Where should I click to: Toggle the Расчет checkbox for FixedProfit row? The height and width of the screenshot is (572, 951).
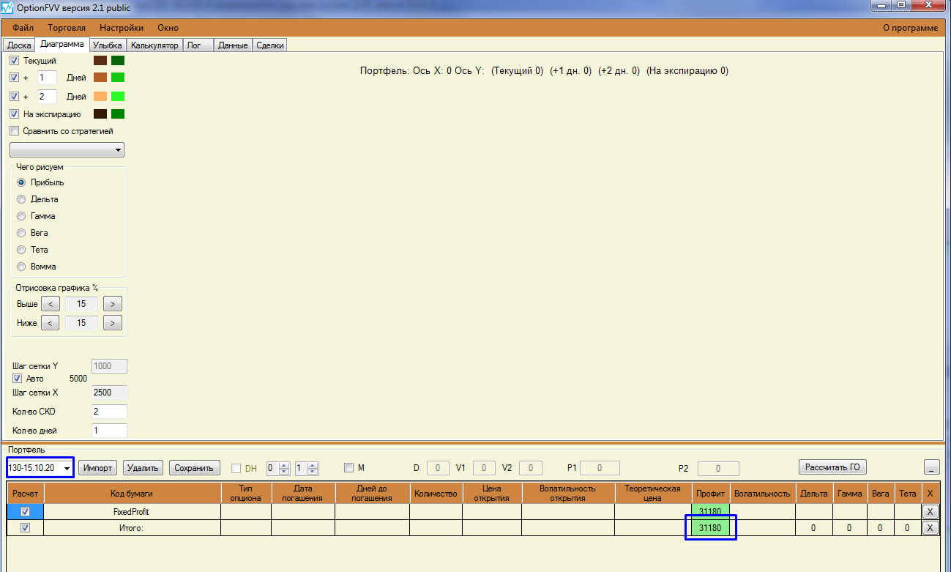tap(26, 512)
